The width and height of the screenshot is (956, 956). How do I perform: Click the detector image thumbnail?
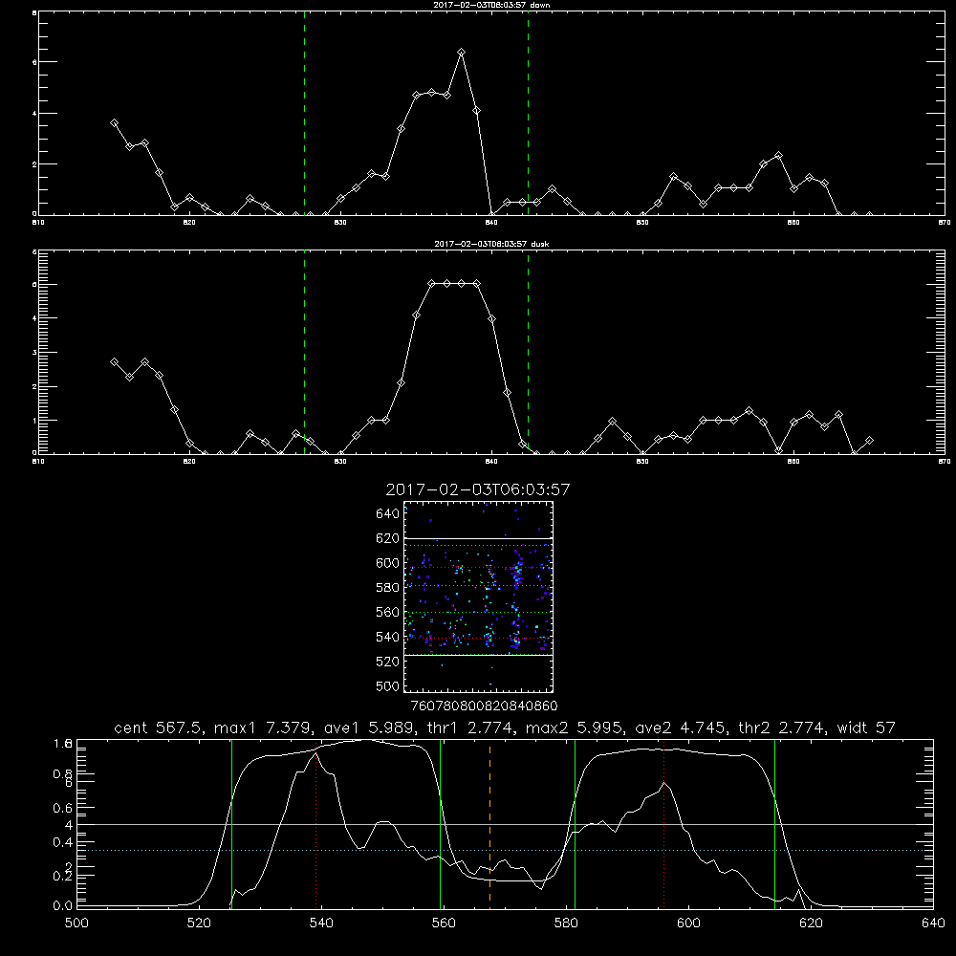[478, 597]
